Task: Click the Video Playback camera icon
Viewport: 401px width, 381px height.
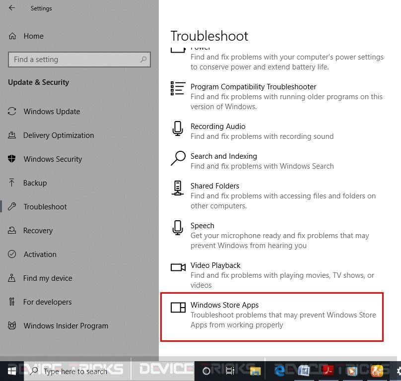Action: (x=178, y=267)
